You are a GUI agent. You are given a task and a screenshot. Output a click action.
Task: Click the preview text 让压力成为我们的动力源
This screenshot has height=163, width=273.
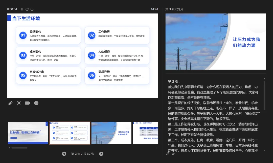click(x=246, y=42)
